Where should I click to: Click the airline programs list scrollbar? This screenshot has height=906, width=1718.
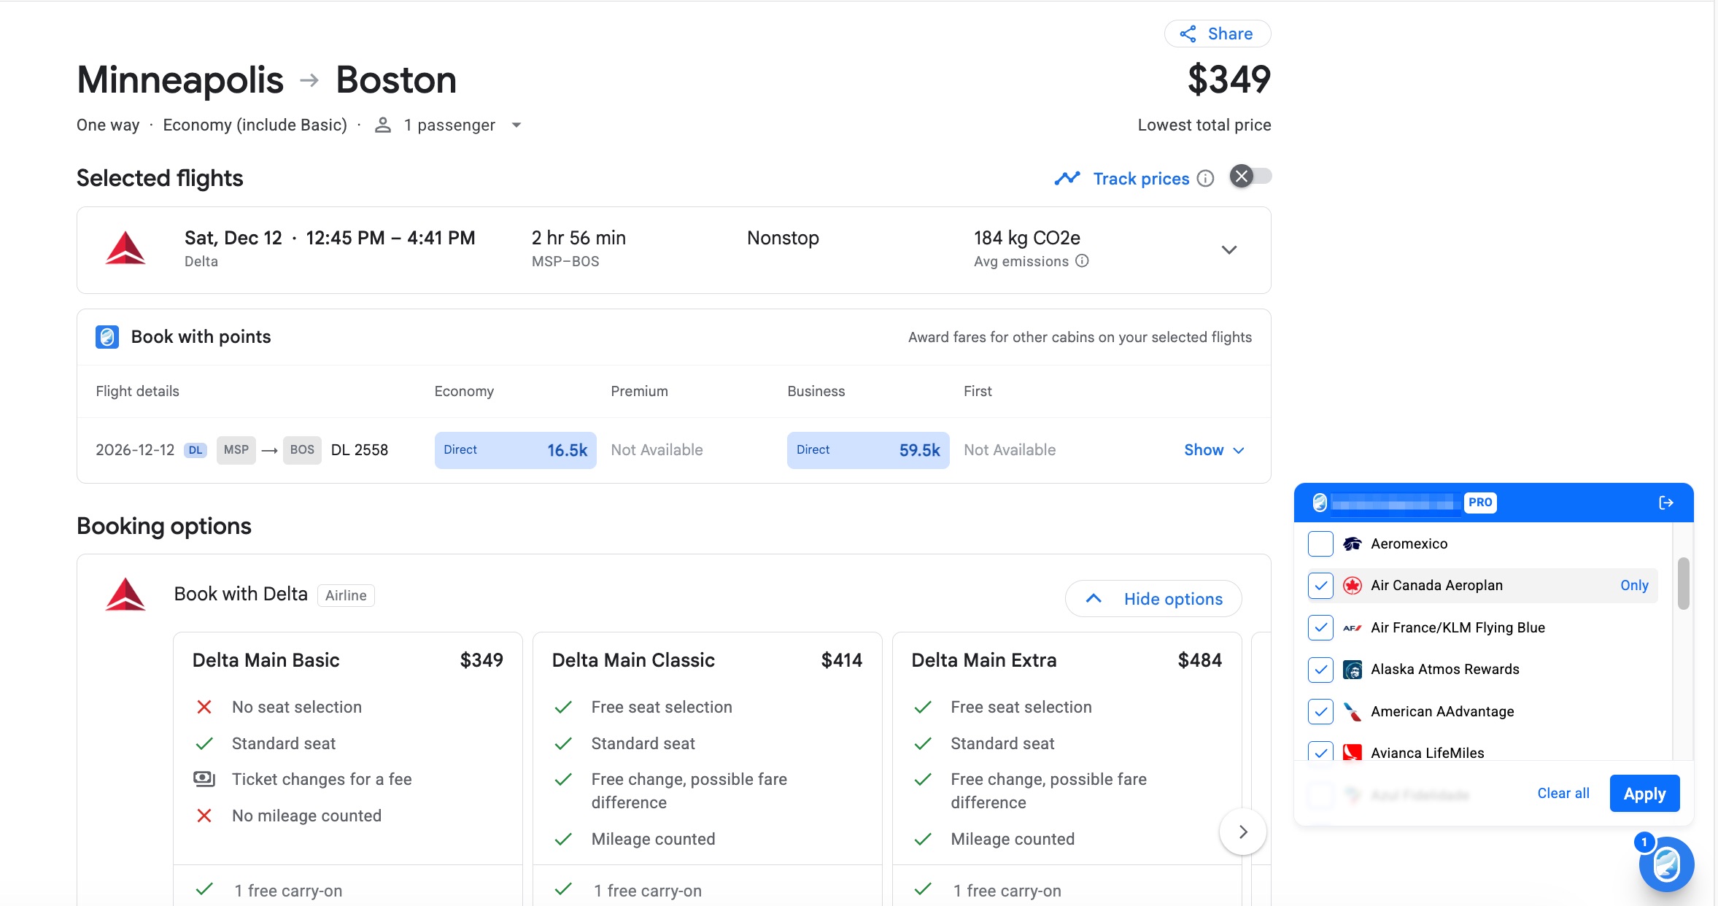(x=1684, y=584)
